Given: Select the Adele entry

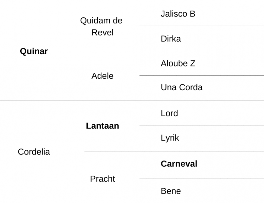Looking at the screenshot, I should coord(102,76).
